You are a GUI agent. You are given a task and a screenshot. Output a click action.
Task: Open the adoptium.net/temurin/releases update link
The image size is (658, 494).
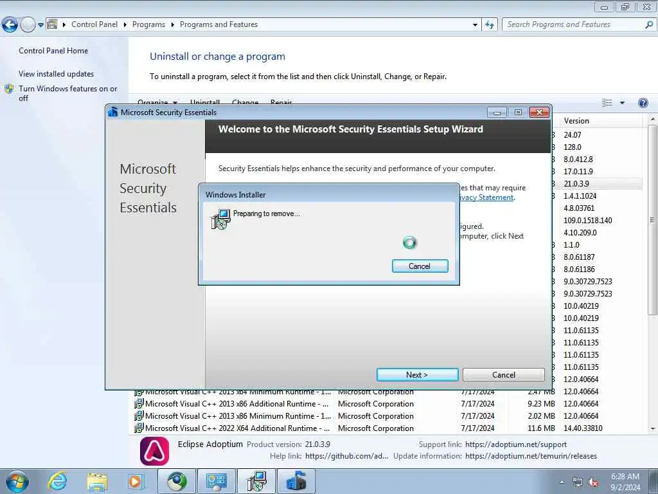[x=531, y=456]
